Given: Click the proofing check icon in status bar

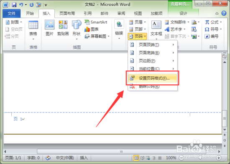Looking at the screenshot, I should [48, 158].
